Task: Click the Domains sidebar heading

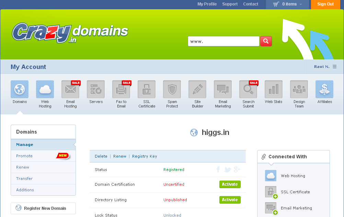Action: (x=26, y=132)
